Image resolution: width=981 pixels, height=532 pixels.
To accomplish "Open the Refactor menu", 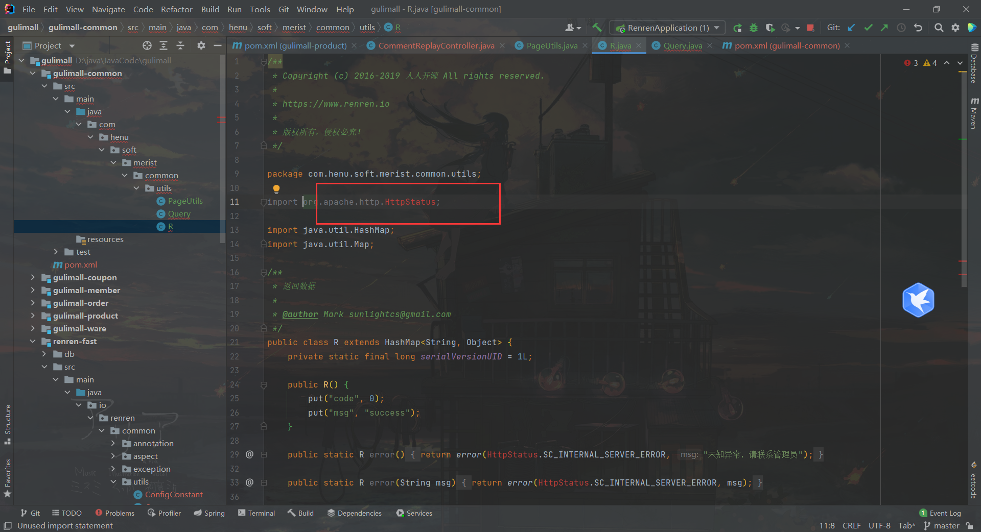I will (176, 9).
